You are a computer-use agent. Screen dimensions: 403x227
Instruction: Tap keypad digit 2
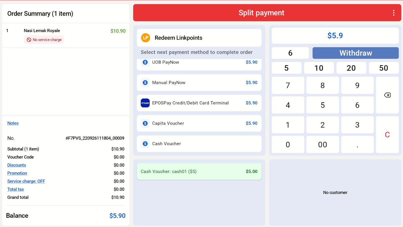click(x=323, y=125)
